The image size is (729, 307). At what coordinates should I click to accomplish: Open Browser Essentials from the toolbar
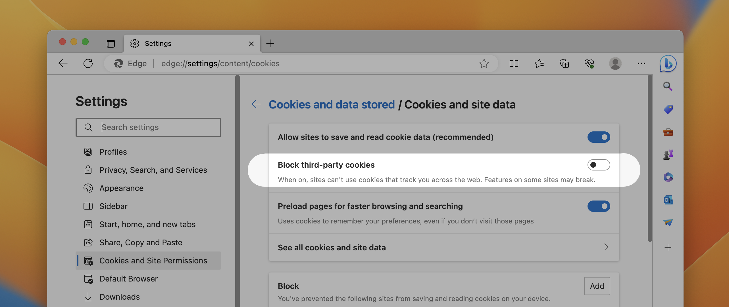click(589, 63)
